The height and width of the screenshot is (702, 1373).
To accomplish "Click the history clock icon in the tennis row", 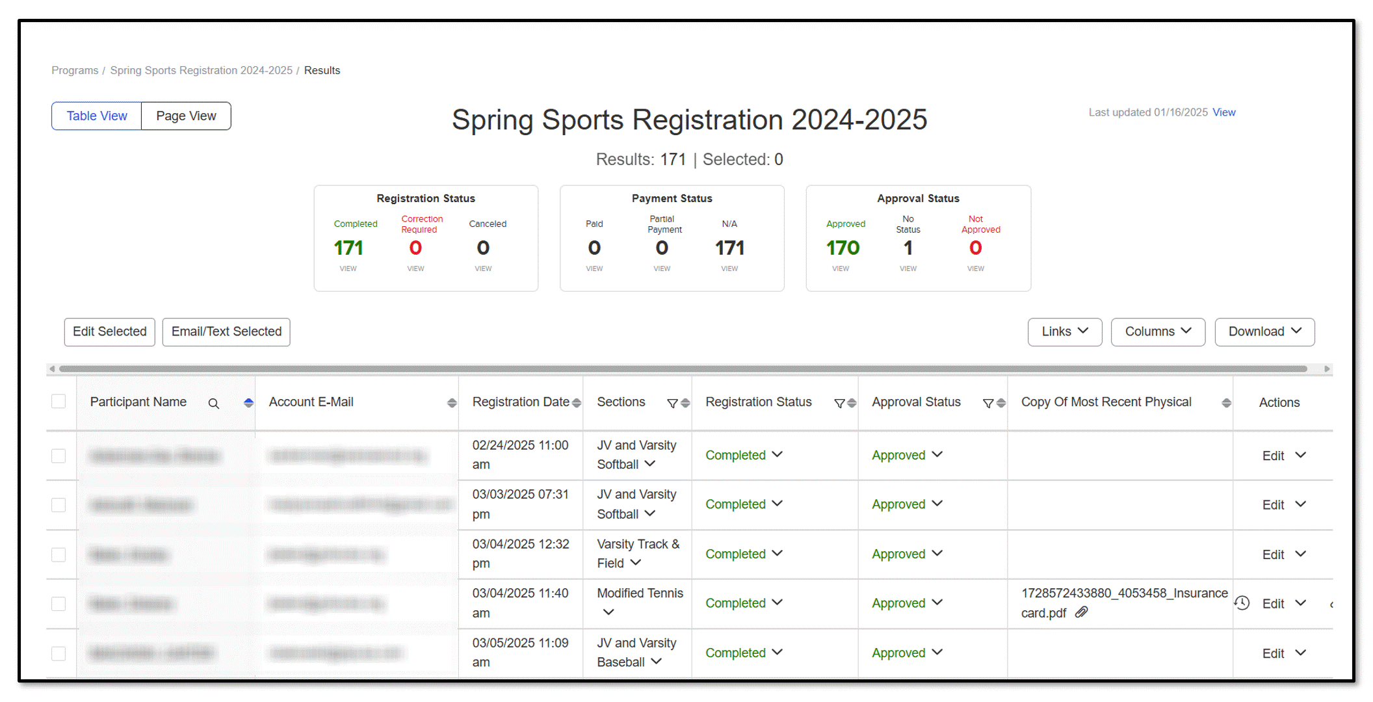I will [1242, 603].
